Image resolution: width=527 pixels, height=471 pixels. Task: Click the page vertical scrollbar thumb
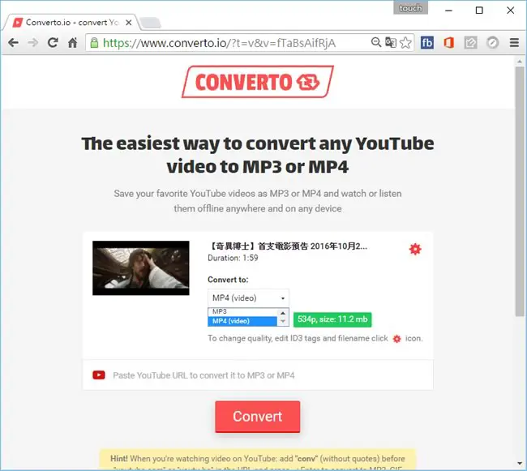(520, 191)
